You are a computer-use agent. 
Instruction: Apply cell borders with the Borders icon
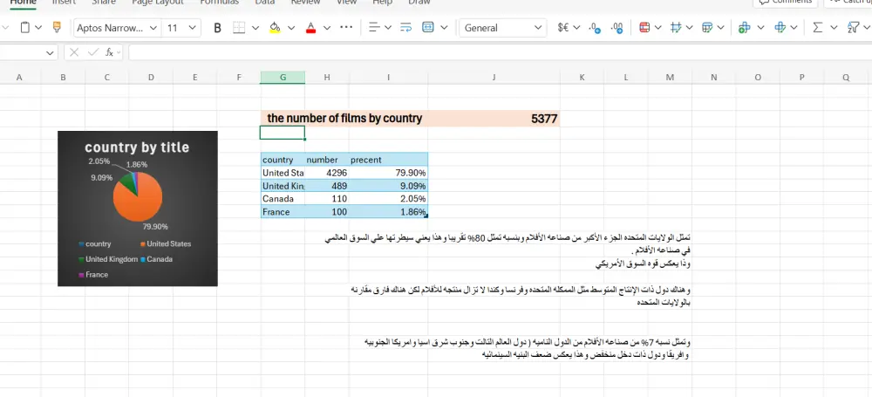(x=239, y=28)
